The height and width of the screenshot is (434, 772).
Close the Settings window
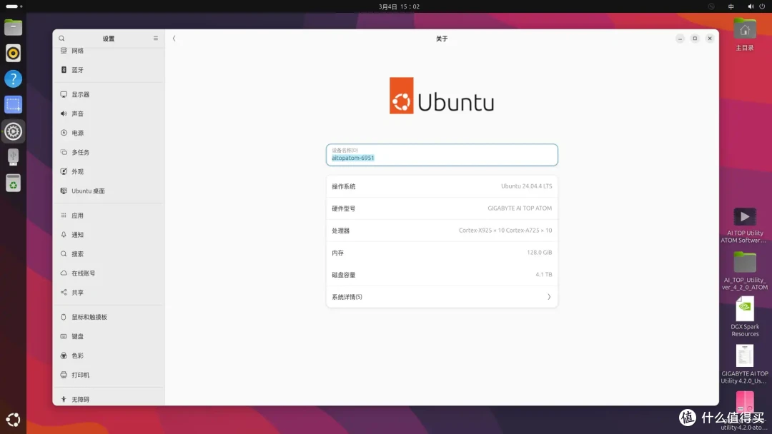click(710, 39)
